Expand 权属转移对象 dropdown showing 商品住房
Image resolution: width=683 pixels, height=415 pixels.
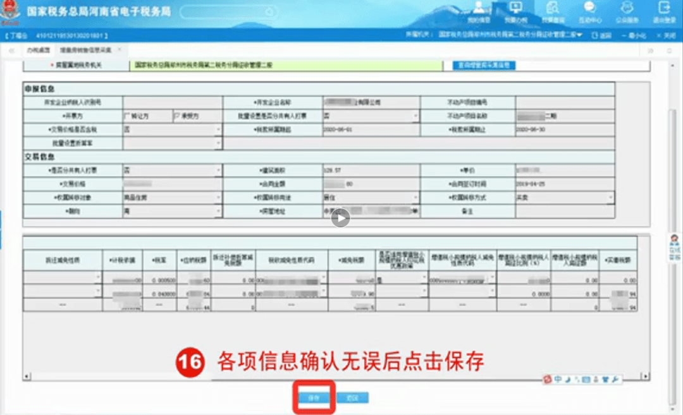(173, 198)
